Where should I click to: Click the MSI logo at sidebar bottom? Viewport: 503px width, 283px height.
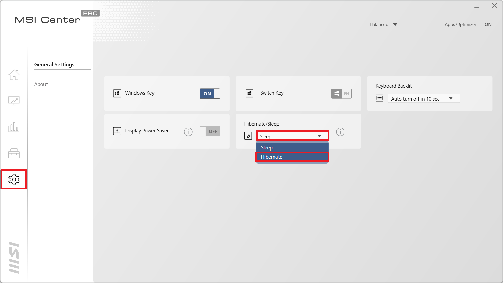click(14, 258)
